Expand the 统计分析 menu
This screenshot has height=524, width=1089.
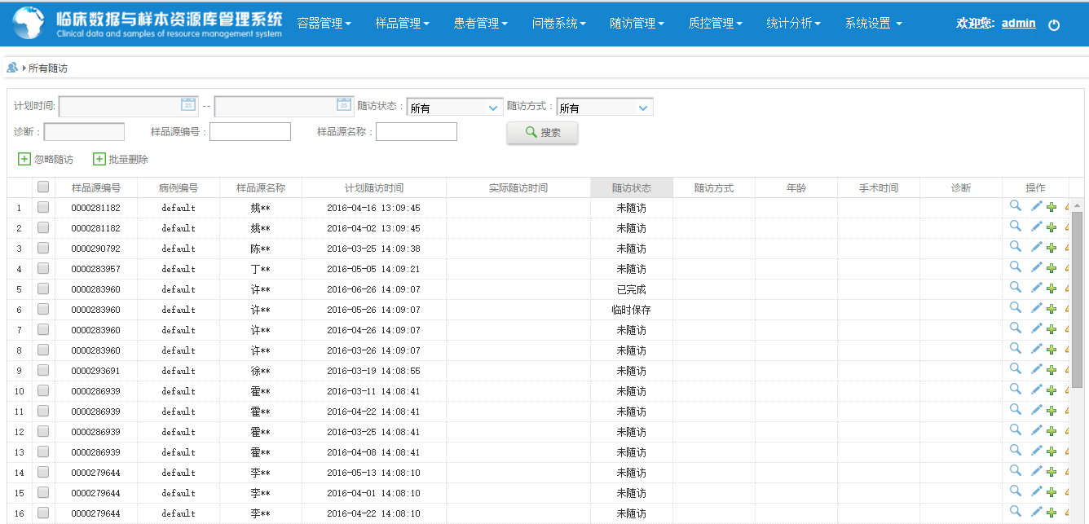(793, 24)
